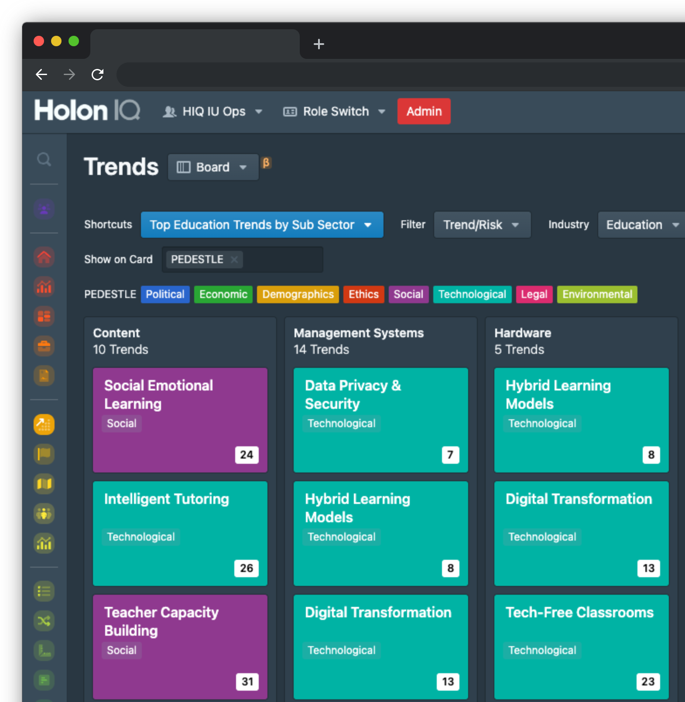The image size is (685, 702).
Task: Open Hybrid Learning Models card in Management Systems
Action: [x=381, y=534]
